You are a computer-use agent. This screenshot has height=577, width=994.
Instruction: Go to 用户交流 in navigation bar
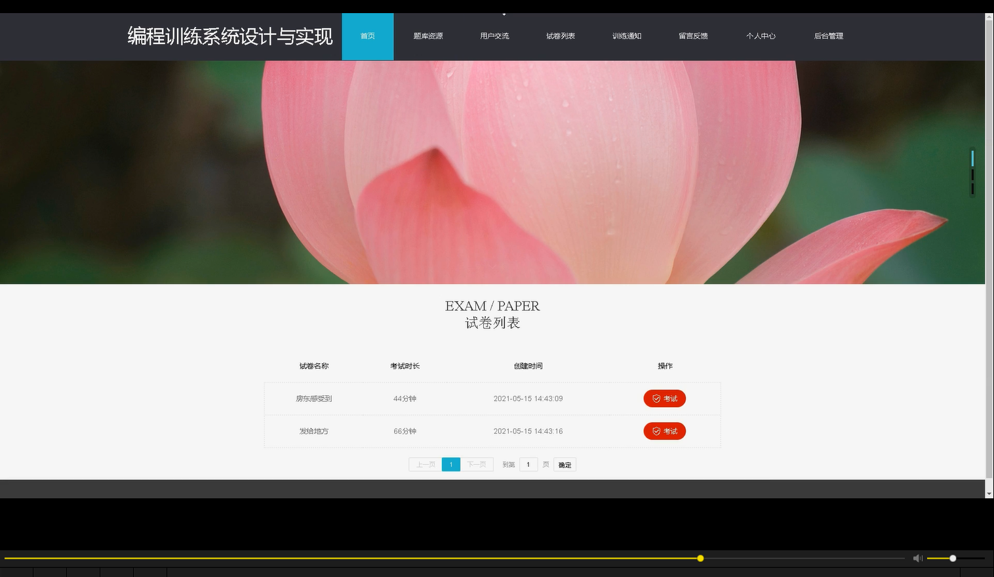pyautogui.click(x=494, y=36)
